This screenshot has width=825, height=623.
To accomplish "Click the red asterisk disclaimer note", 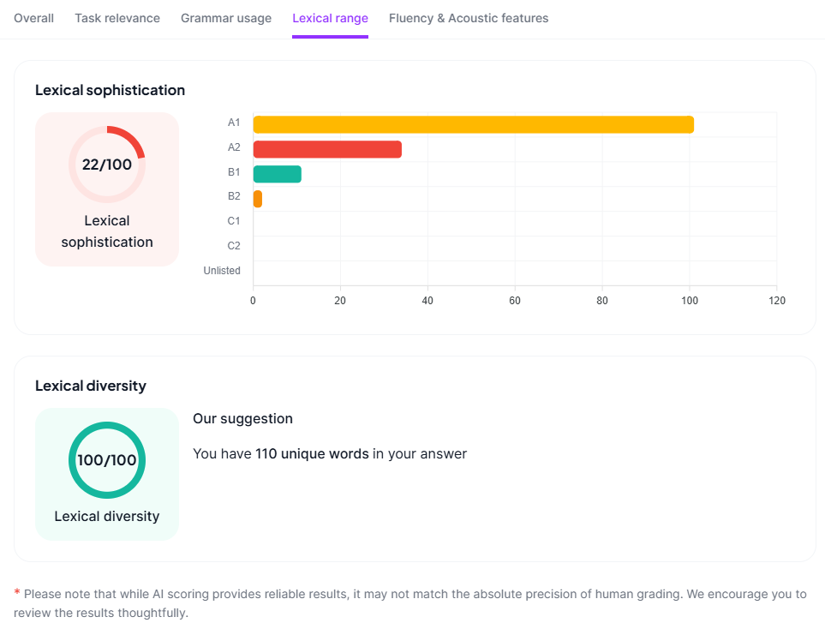I will 17,593.
